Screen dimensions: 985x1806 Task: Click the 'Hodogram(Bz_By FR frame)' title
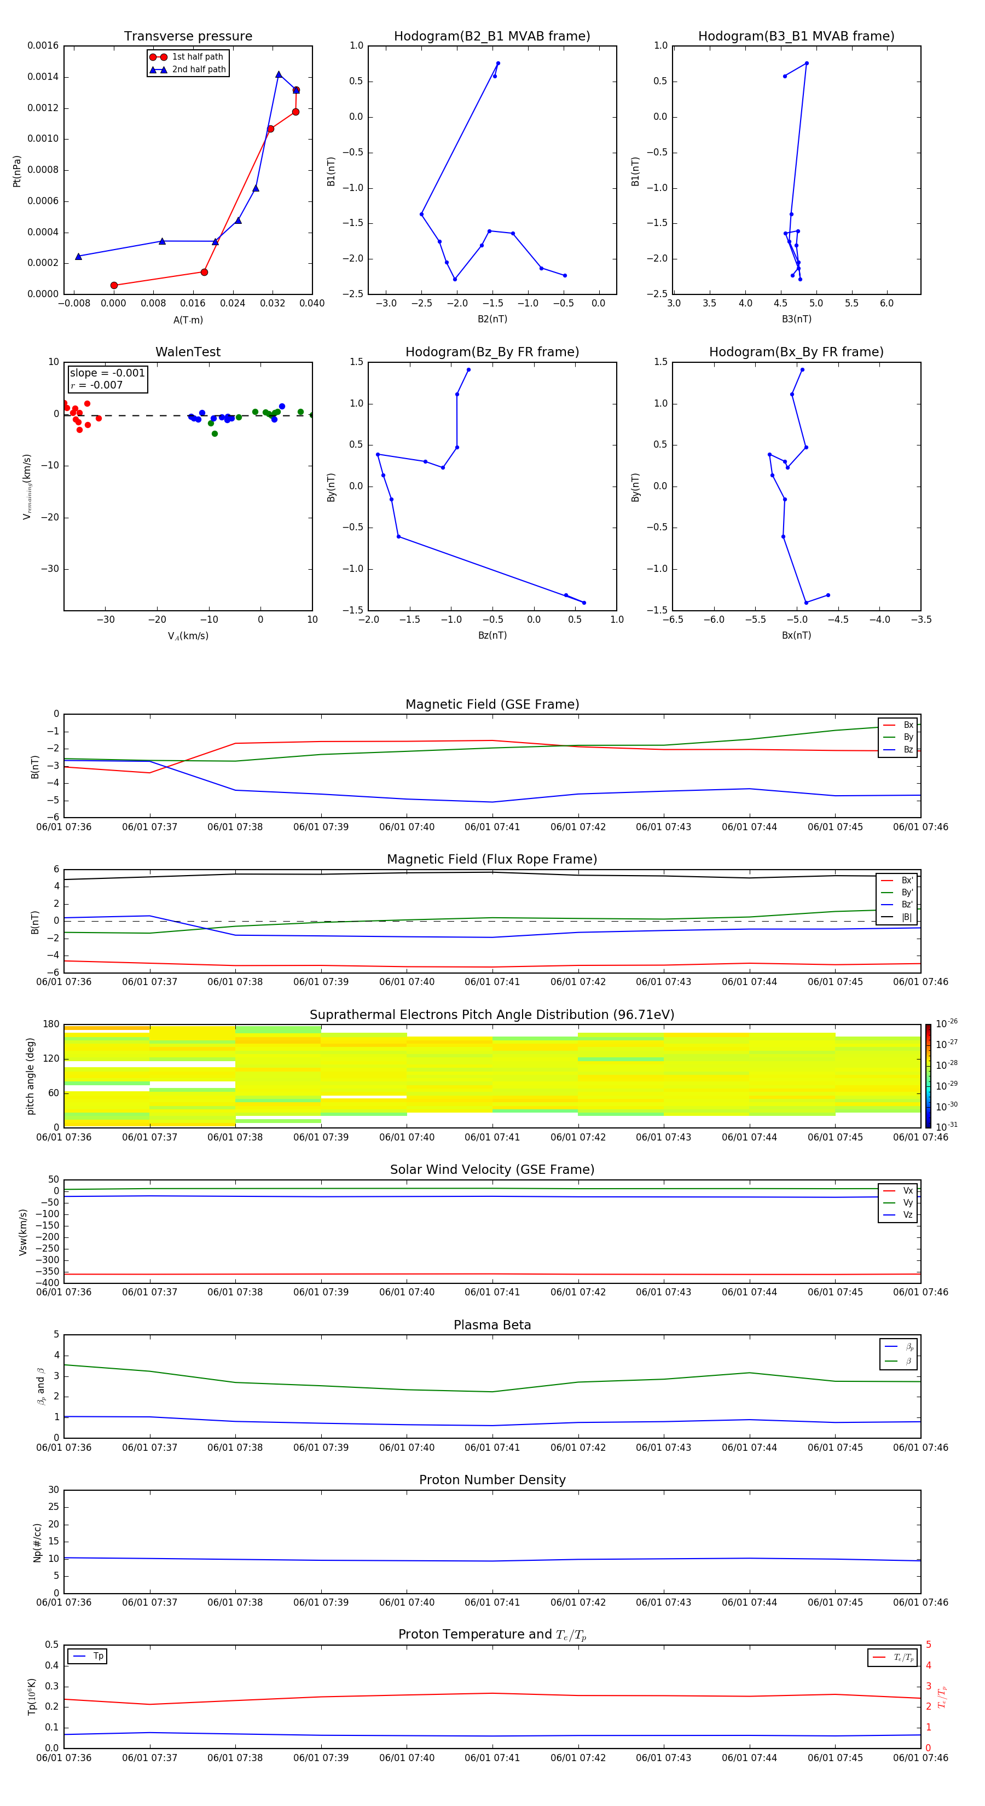pyautogui.click(x=492, y=352)
